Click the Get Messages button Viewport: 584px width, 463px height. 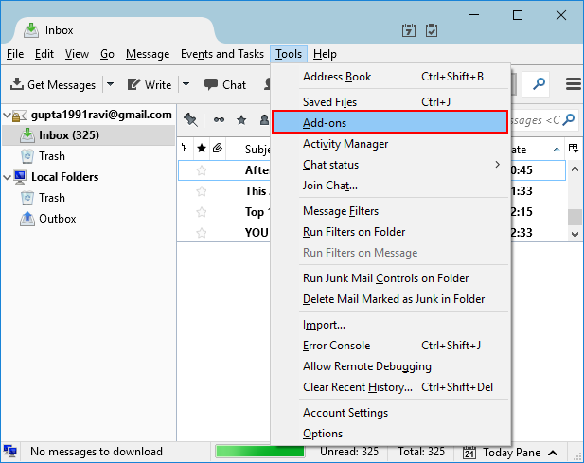[53, 84]
